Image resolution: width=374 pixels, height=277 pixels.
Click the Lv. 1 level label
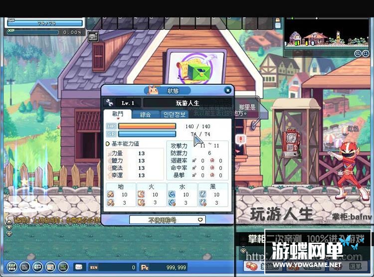128,103
